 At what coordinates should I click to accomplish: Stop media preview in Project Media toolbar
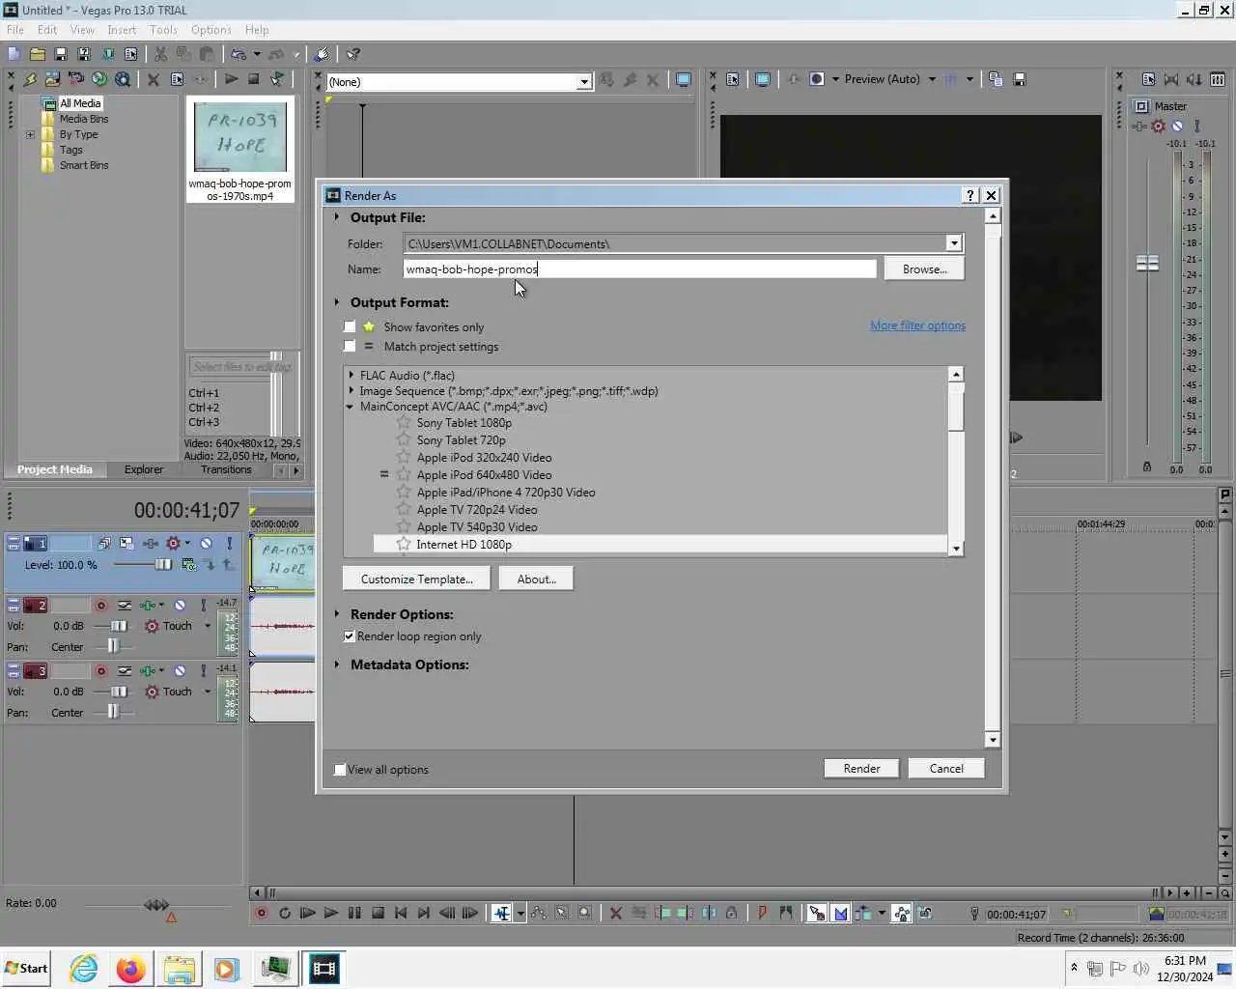click(x=254, y=79)
